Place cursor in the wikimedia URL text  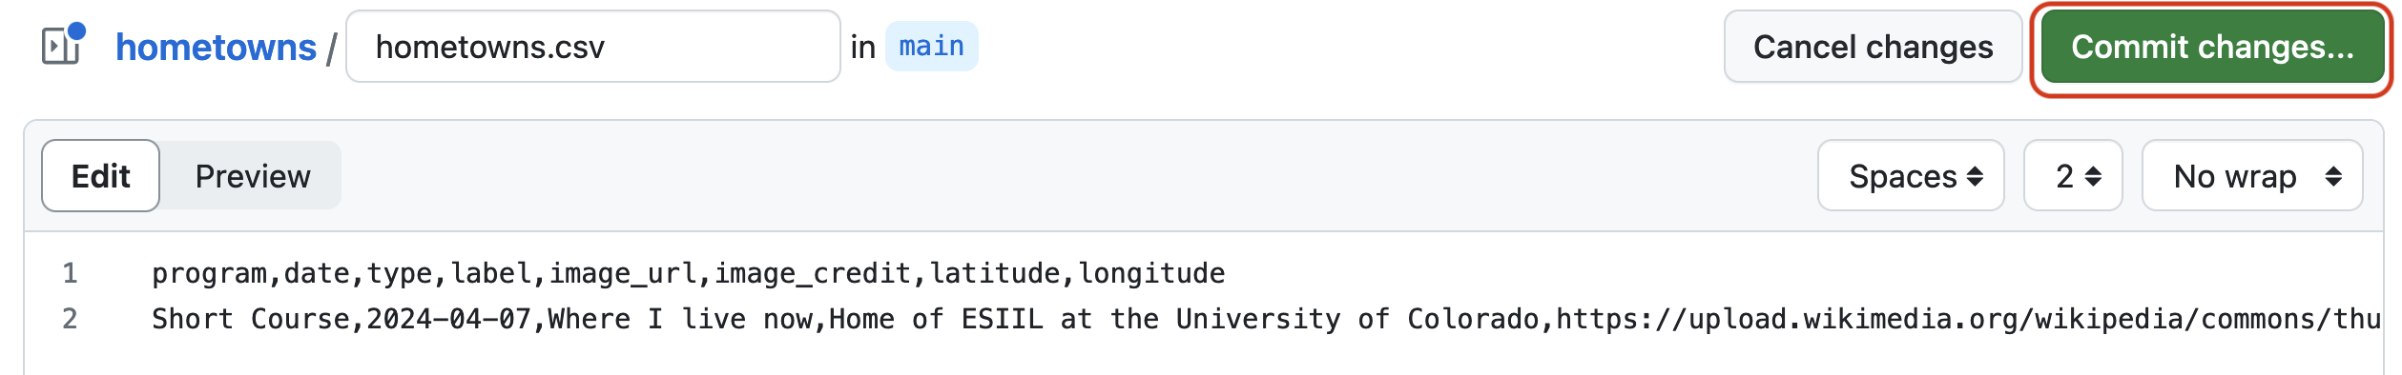1968,319
